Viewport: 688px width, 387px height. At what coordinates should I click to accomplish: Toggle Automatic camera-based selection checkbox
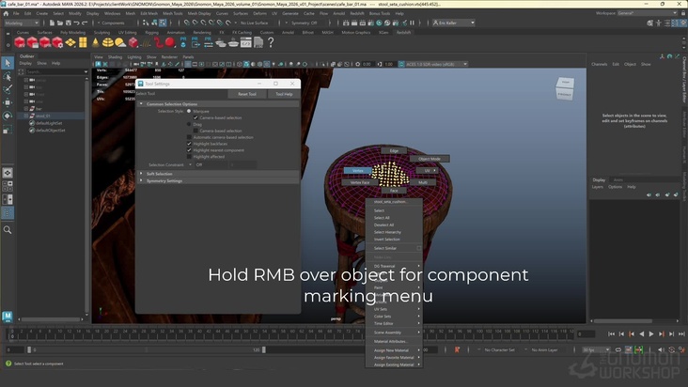click(189, 137)
